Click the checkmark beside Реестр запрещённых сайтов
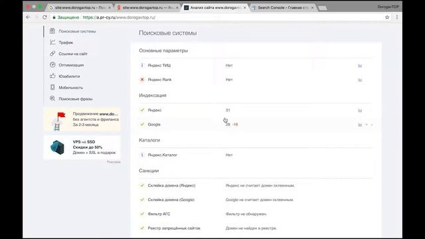Image resolution: width=425 pixels, height=239 pixels. pyautogui.click(x=142, y=228)
